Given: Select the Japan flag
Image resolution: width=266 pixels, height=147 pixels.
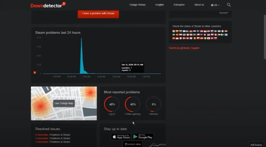Looking at the screenshot, I should [209, 38].
